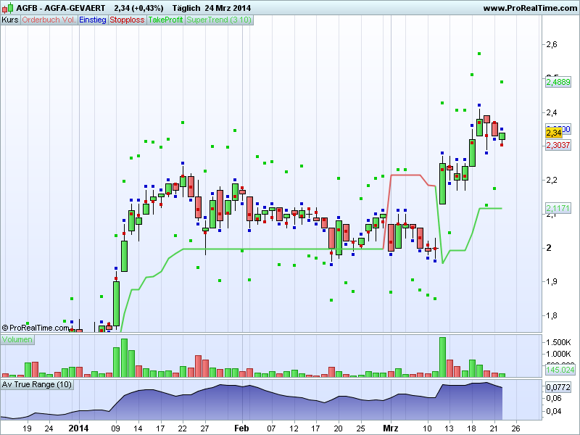Image resolution: width=580 pixels, height=435 pixels.
Task: Click the Av True Range (10) label
Action: pos(37,385)
